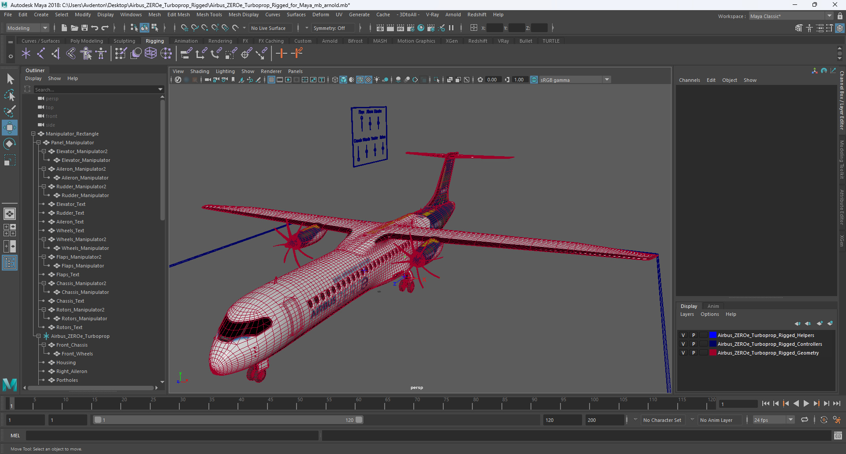
Task: Click the Render Current Frame icon
Action: coord(390,28)
